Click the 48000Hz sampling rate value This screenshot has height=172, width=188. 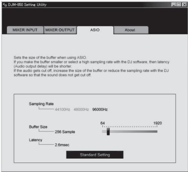click(81, 109)
